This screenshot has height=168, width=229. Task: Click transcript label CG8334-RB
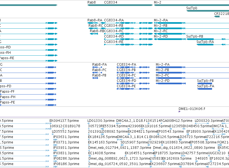[x=114, y=25]
